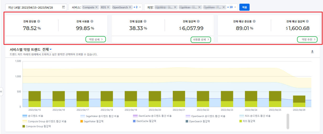The width and height of the screenshot is (323, 134).
Task: Remove the RDS service filter tag
Action: click(108, 7)
